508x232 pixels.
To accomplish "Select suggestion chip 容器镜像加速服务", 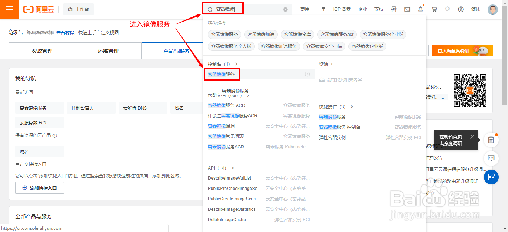I will coord(279,46).
